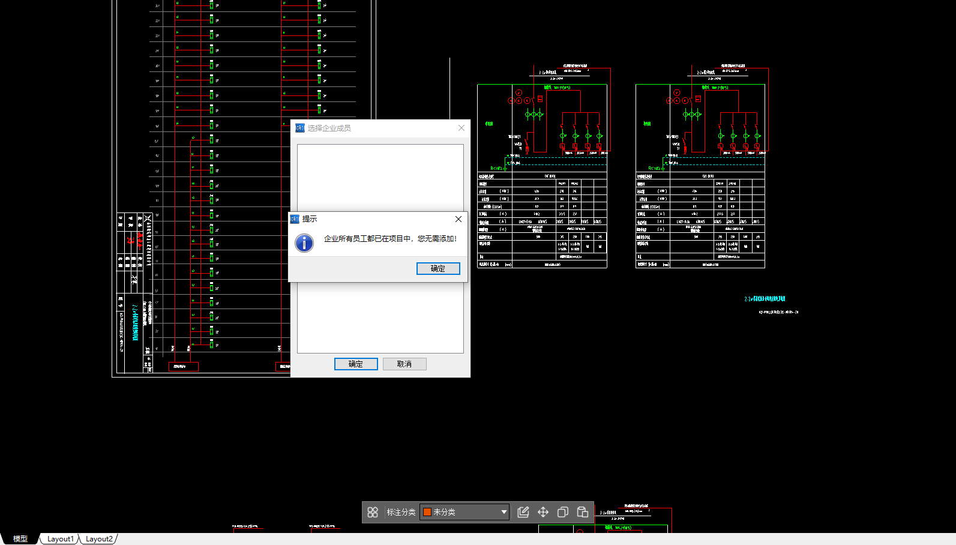Confirm the 提示 message with 确定
Viewport: 956px width, 545px height.
(438, 268)
